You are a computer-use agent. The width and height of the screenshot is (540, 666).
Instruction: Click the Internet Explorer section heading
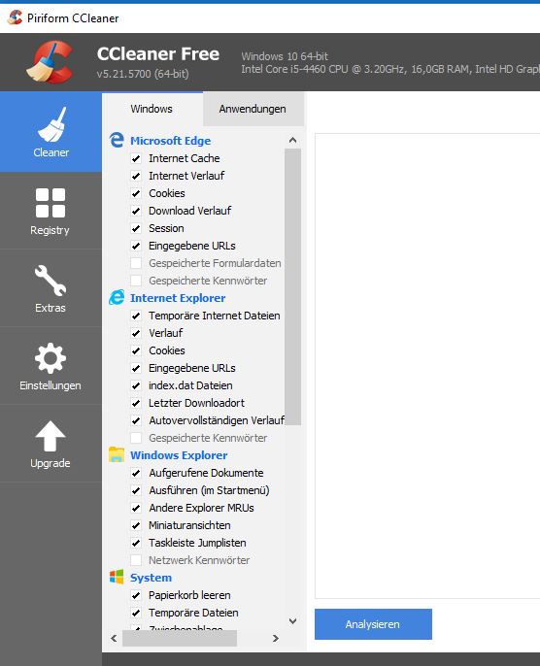coord(178,298)
